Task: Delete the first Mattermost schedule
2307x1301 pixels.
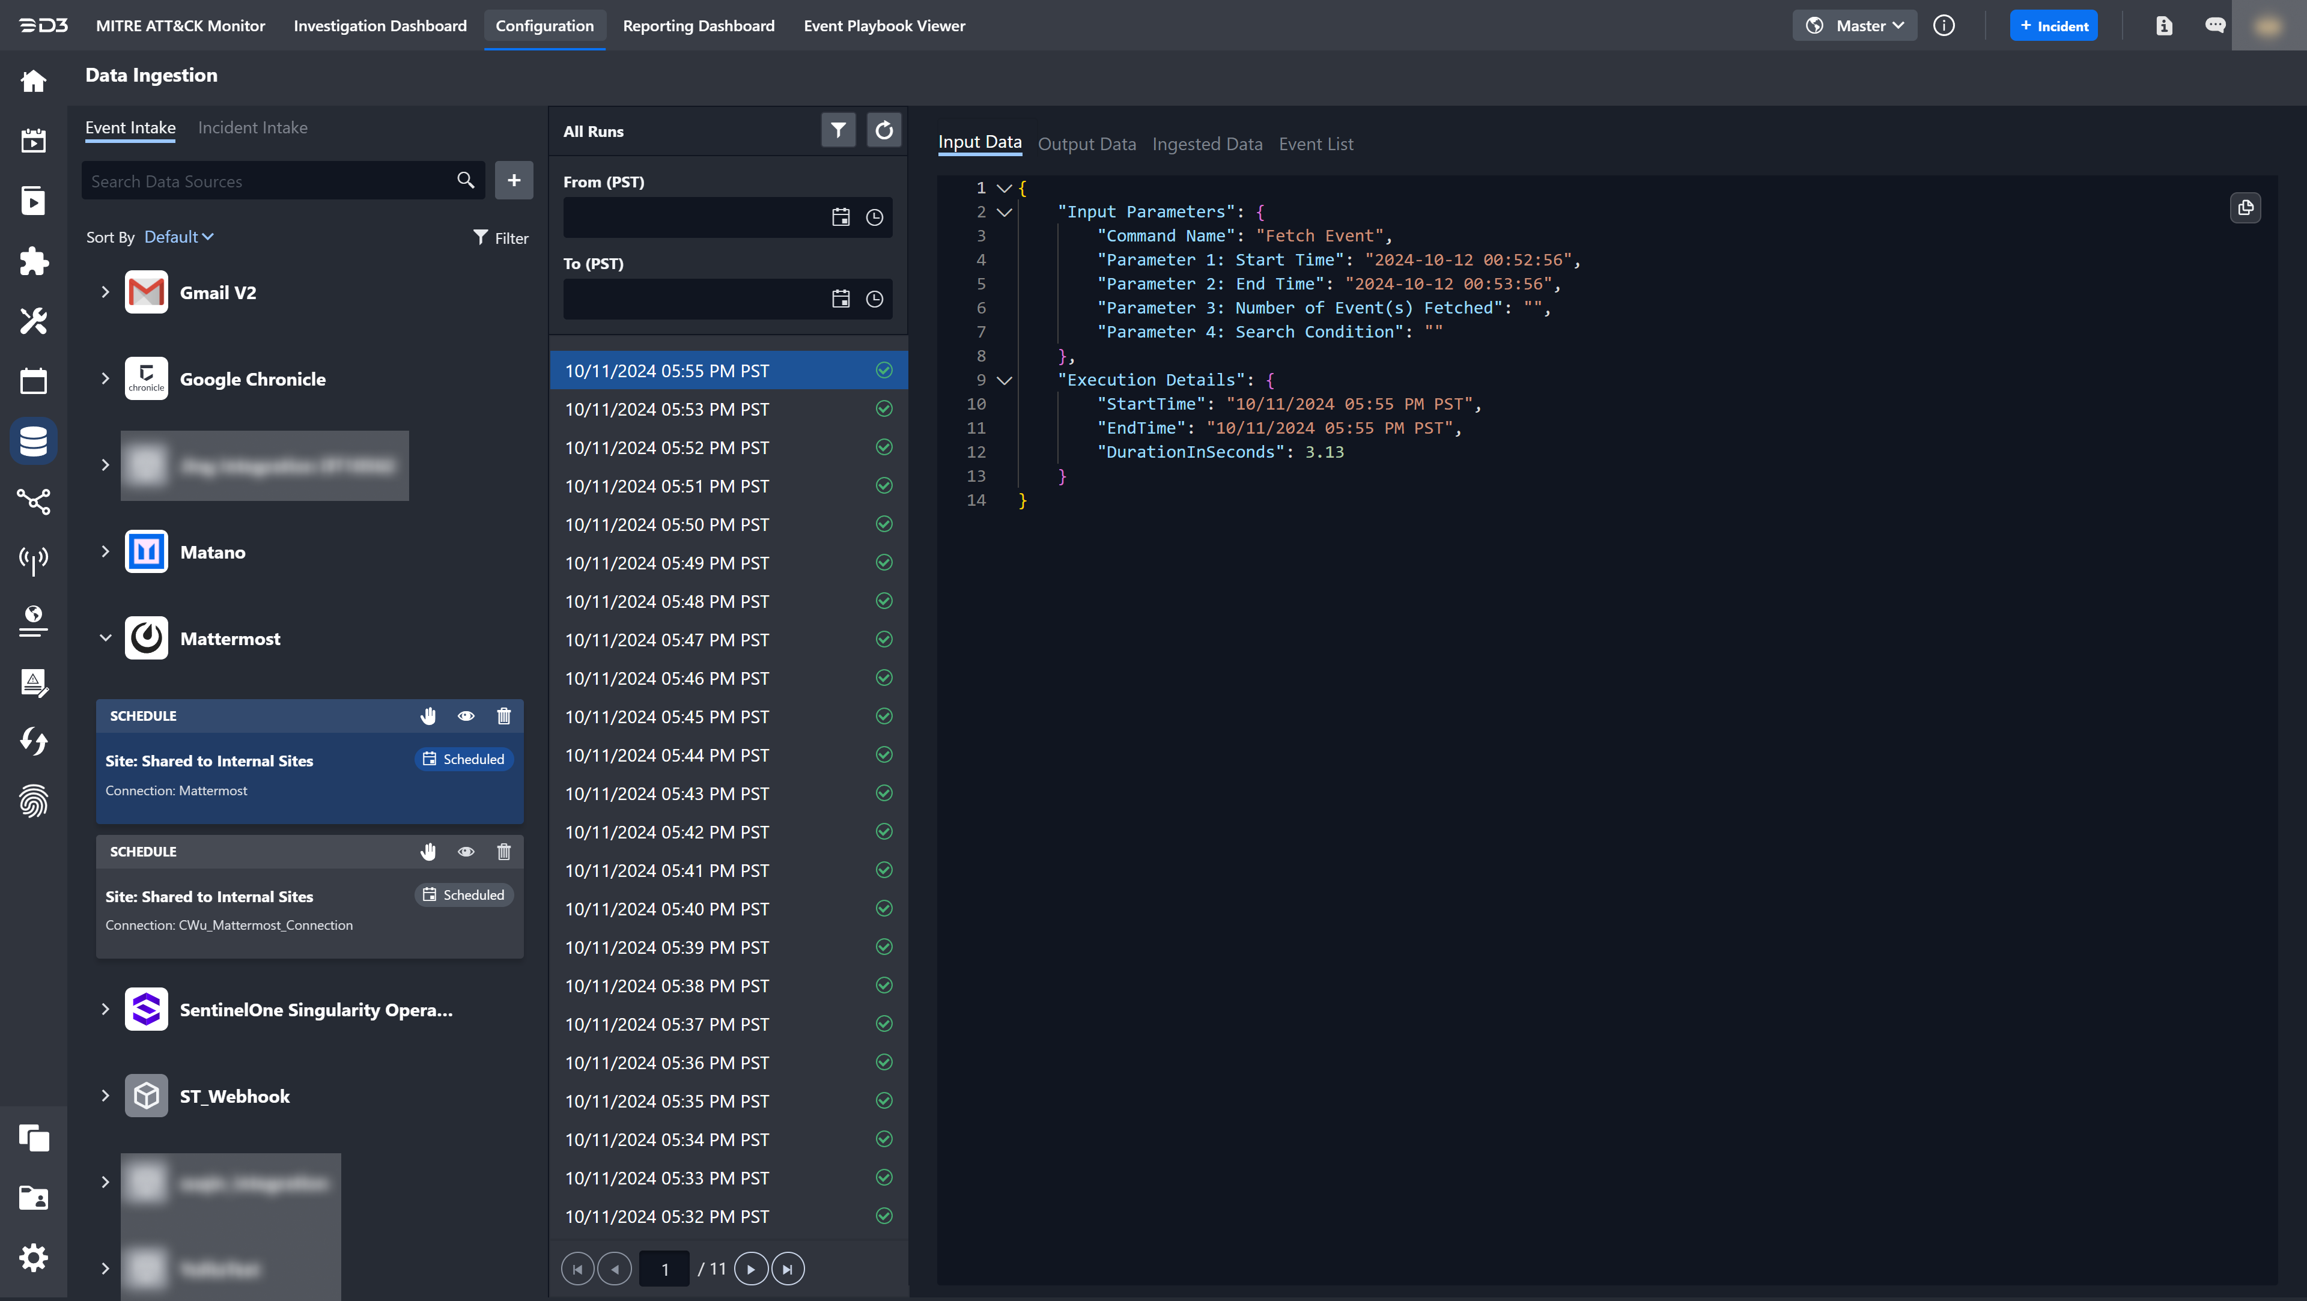Action: click(503, 715)
